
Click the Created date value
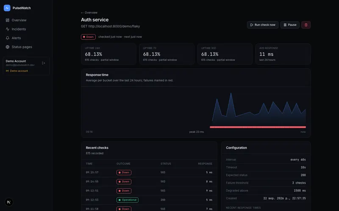click(284, 198)
